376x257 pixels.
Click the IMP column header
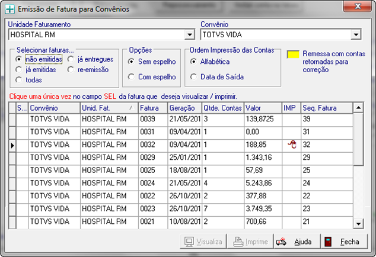click(x=291, y=108)
